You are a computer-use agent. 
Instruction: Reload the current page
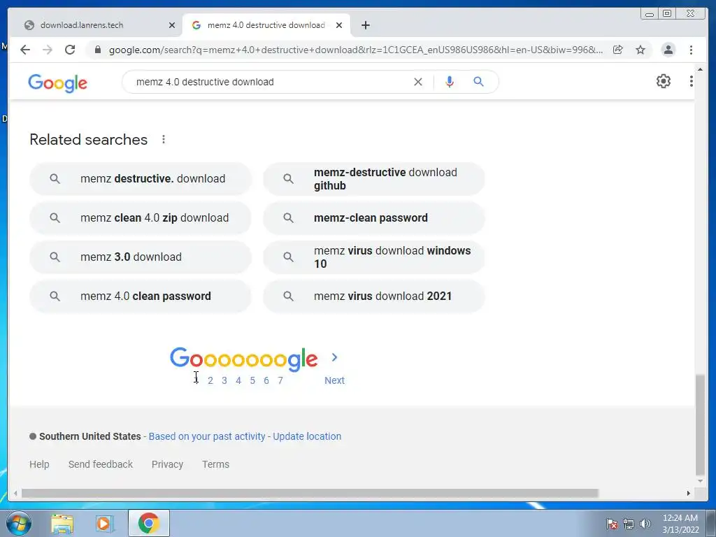click(70, 50)
